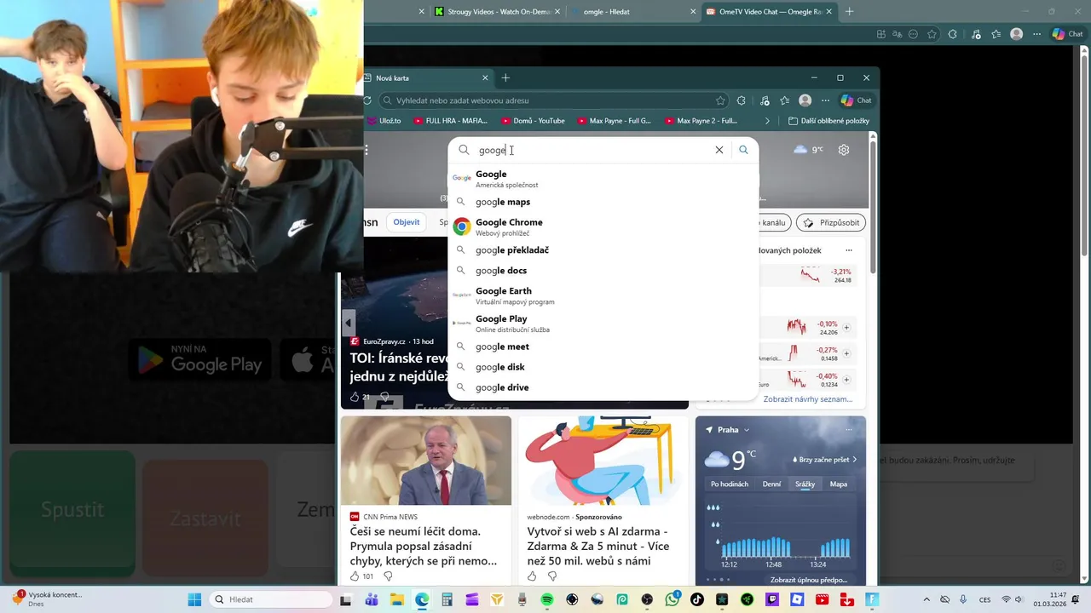Image resolution: width=1091 pixels, height=613 pixels.
Task: Open MSN page settings gear
Action: pyautogui.click(x=843, y=150)
